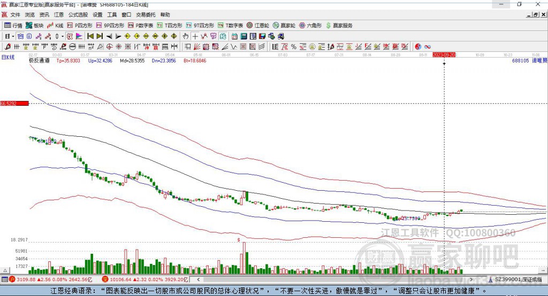Click the blue infinity loop icon
548x296 pixels.
coord(428,47)
